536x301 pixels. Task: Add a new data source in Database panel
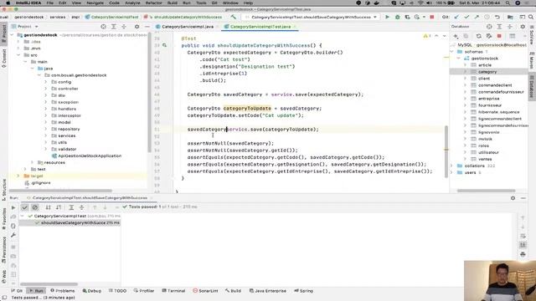tap(456, 36)
